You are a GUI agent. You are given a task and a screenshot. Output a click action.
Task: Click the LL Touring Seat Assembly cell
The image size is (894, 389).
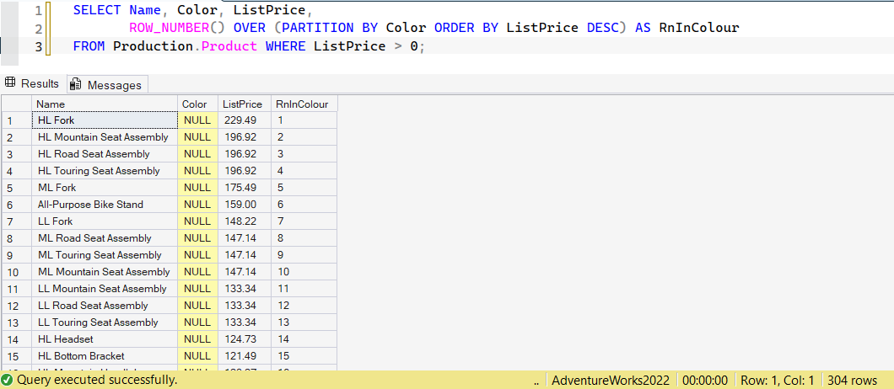(105, 322)
